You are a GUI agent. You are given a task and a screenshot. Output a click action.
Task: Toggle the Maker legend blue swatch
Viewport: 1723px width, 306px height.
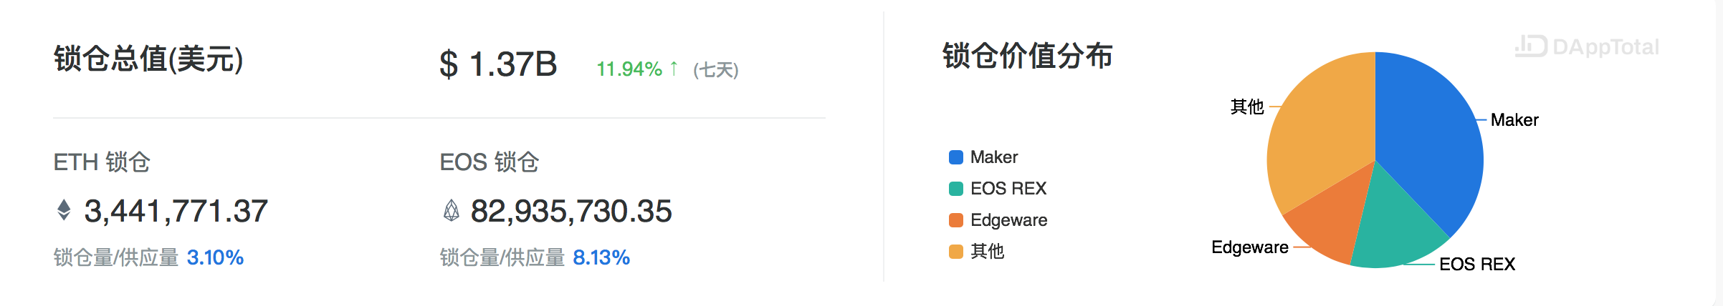[955, 157]
